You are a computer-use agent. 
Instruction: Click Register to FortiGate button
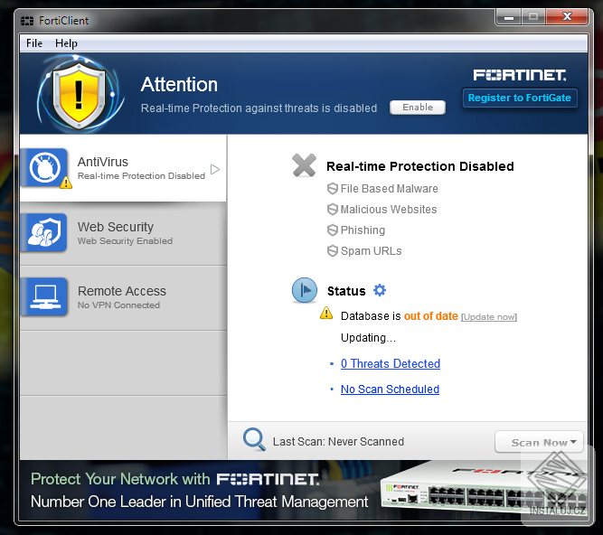[520, 98]
